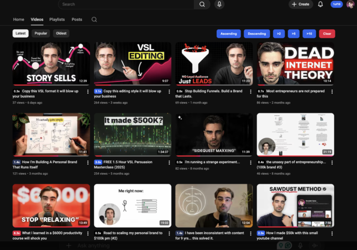Apply the >10 multiplier filter
The width and height of the screenshot is (357, 250).
point(309,34)
